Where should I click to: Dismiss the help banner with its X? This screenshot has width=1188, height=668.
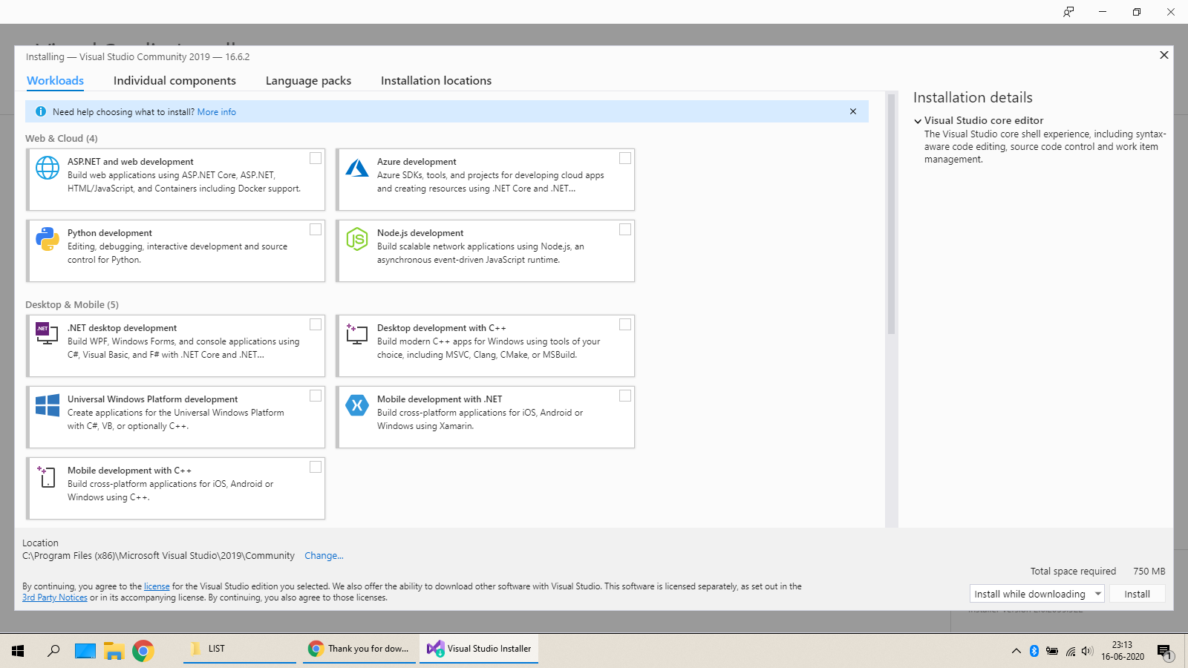[x=853, y=111]
